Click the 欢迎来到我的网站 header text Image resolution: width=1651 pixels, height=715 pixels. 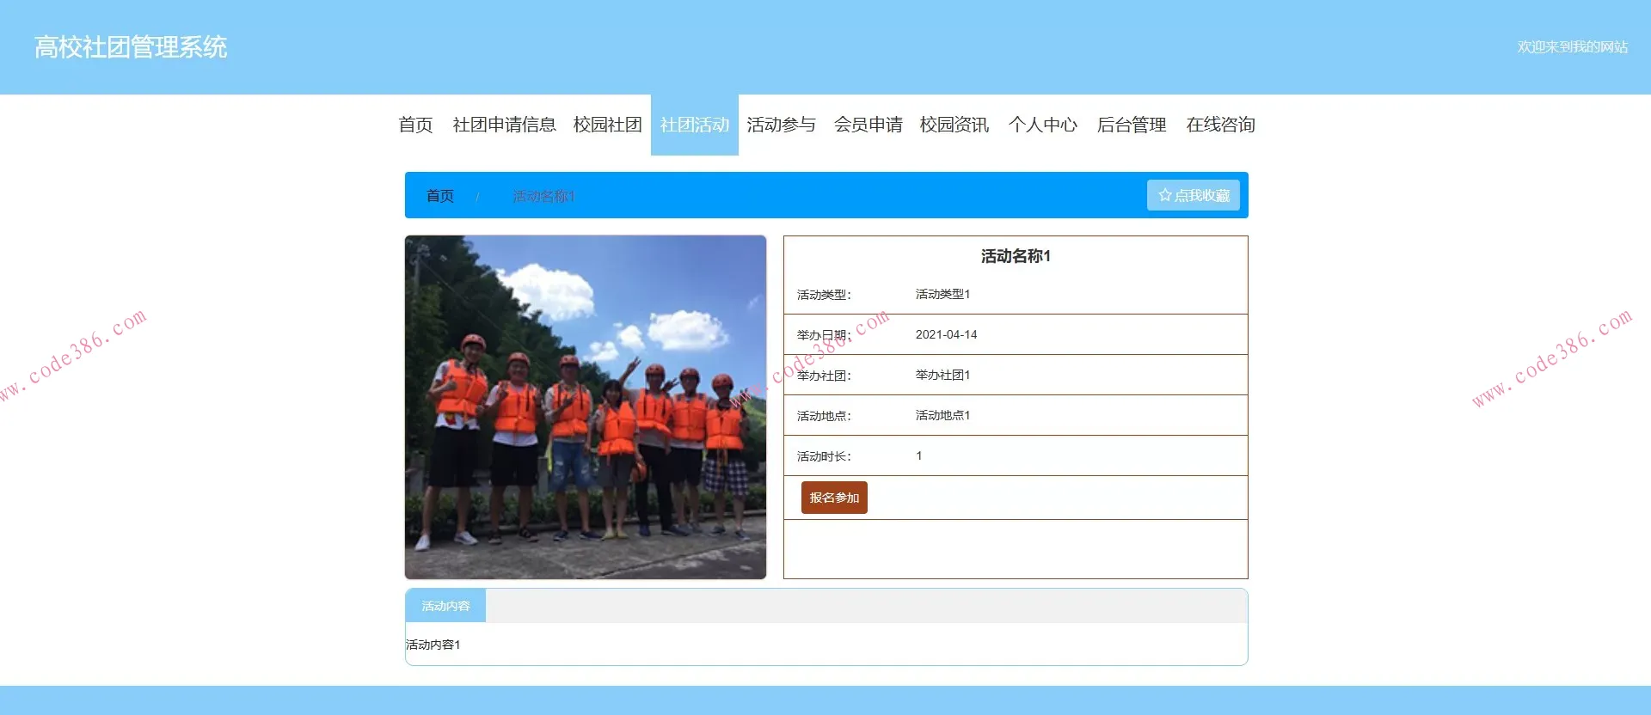click(1572, 47)
